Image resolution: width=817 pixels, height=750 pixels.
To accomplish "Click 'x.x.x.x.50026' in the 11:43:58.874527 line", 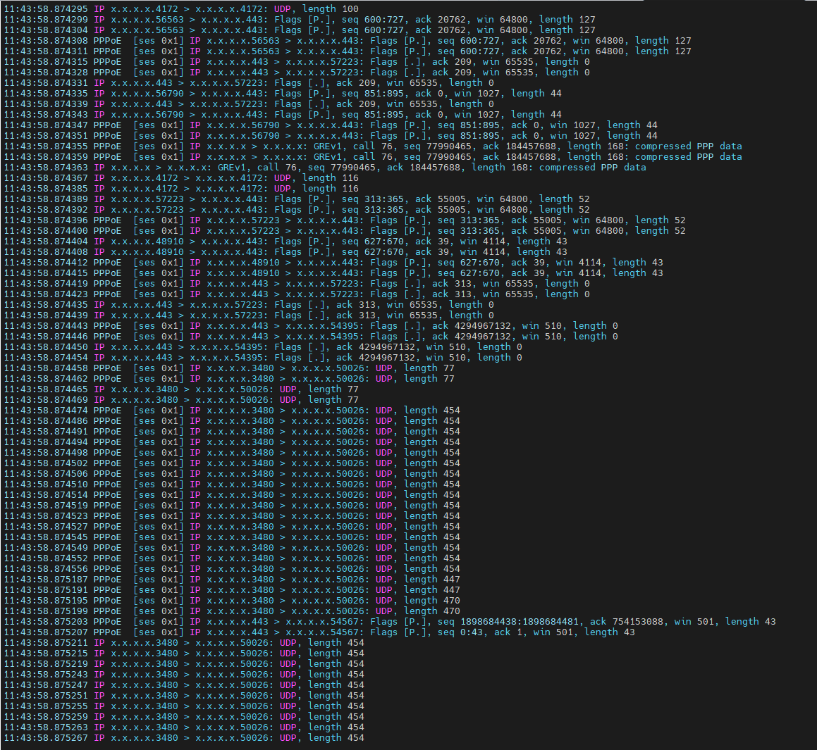I will [x=328, y=527].
